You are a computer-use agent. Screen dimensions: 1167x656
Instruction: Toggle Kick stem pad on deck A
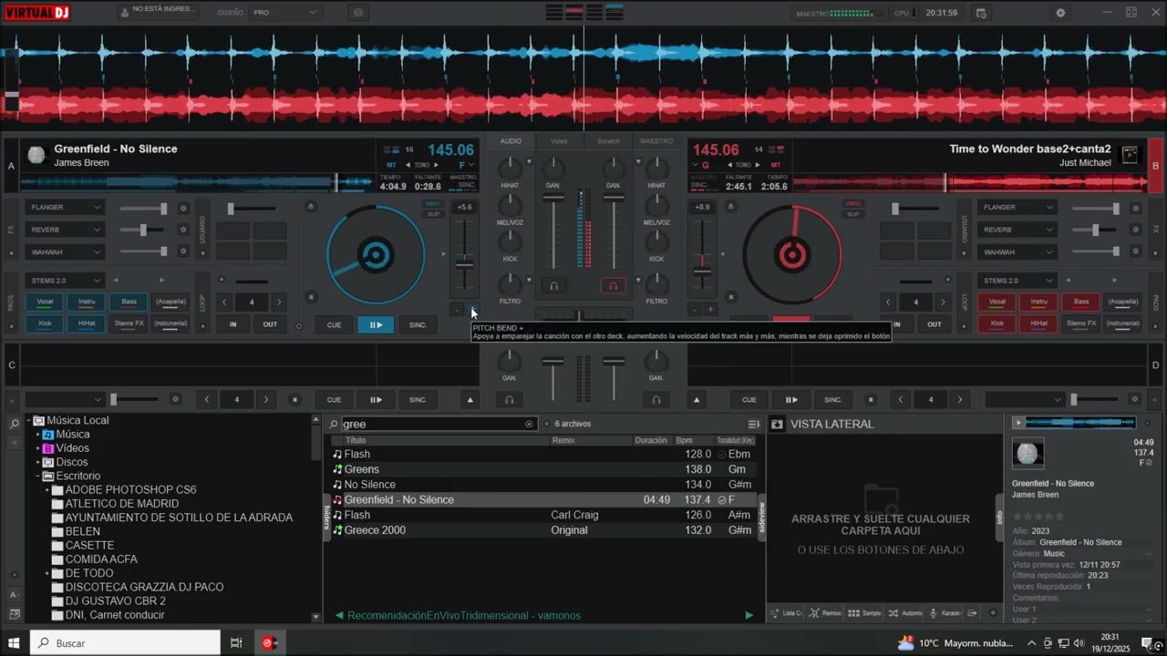tap(45, 323)
